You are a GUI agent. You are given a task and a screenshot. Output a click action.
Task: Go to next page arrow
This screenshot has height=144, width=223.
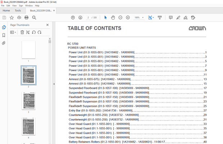click(80, 18)
